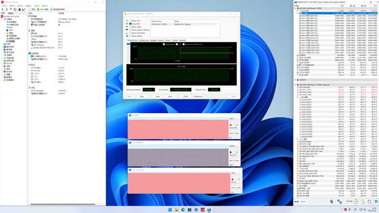Image resolution: width=379 pixels, height=213 pixels.
Task: Click AIDA64 up-level arrow icon
Action: pos(11,9)
